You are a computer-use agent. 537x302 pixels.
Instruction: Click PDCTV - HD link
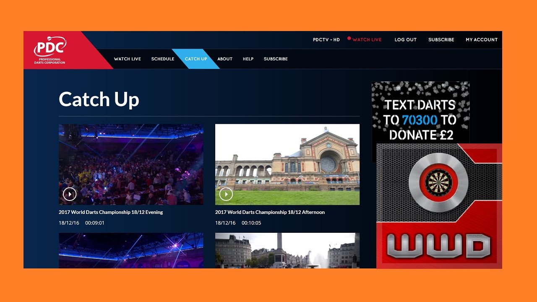[x=326, y=40]
